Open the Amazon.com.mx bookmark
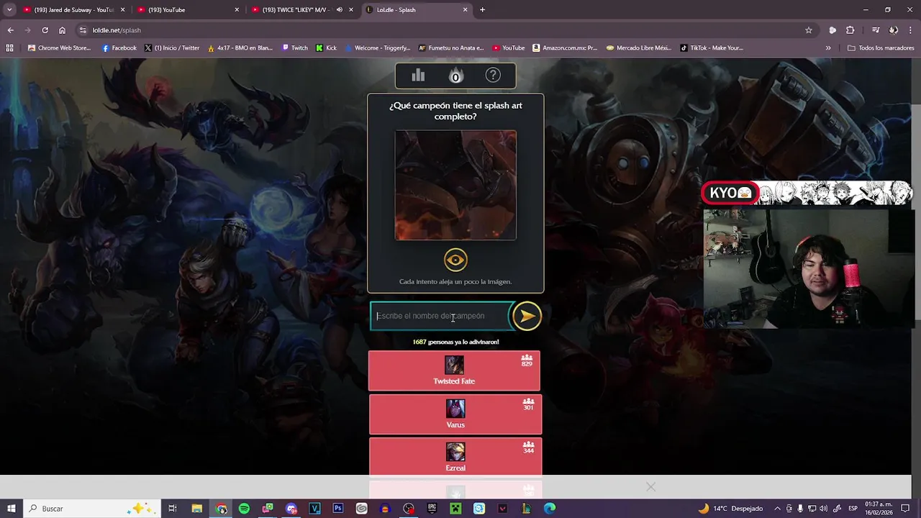Screen dimensions: 921x518 click(x=565, y=48)
